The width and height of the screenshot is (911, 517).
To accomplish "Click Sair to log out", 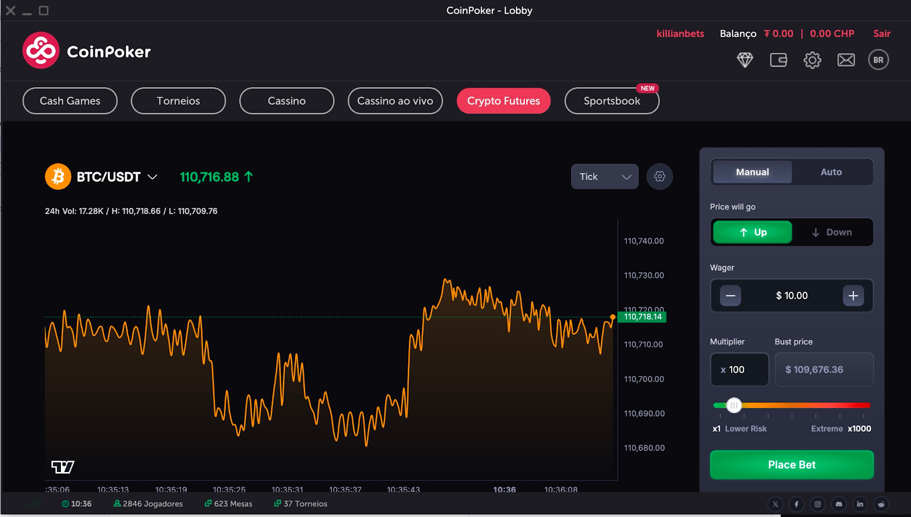I will click(881, 34).
